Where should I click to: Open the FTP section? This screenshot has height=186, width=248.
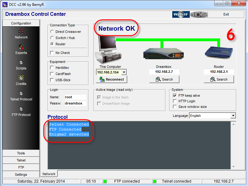pyautogui.click(x=21, y=167)
